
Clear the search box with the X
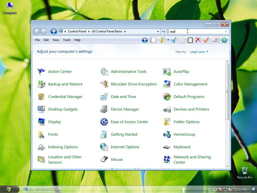(x=226, y=31)
